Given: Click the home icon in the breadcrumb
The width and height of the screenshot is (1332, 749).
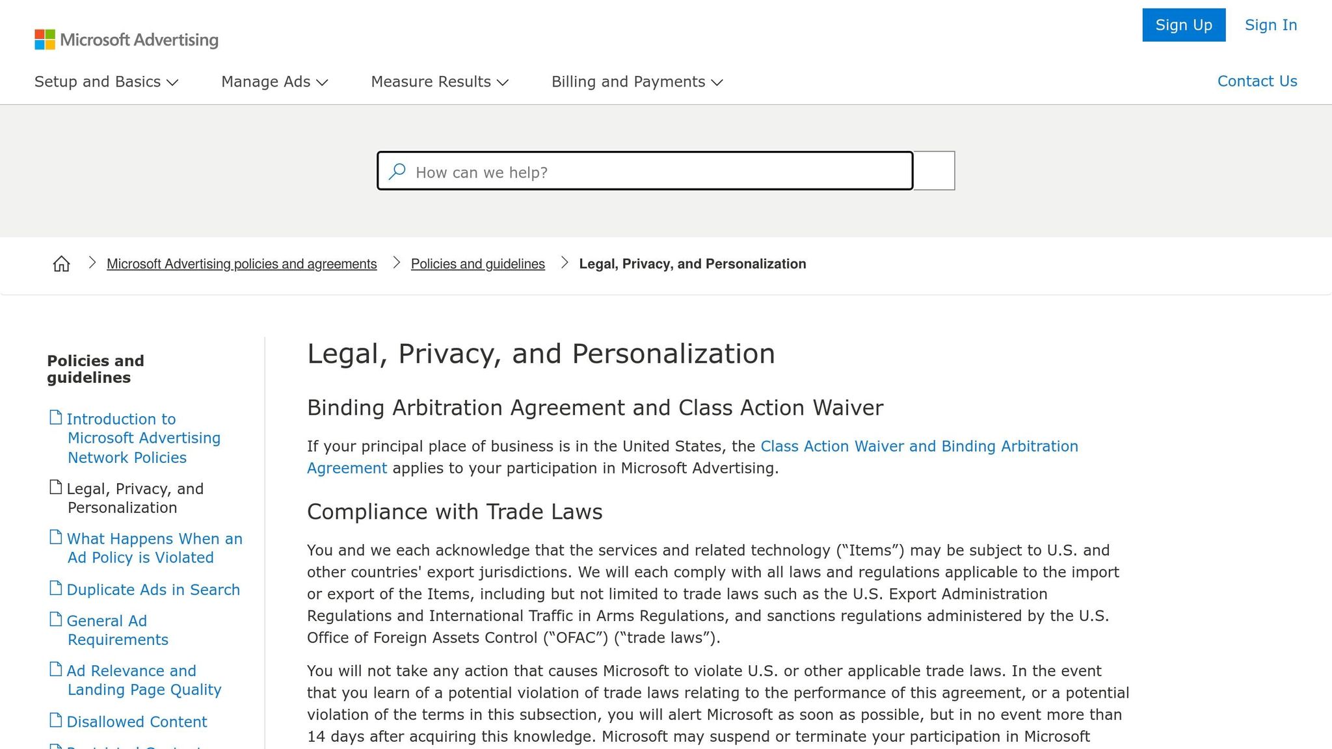Looking at the screenshot, I should coord(61,263).
